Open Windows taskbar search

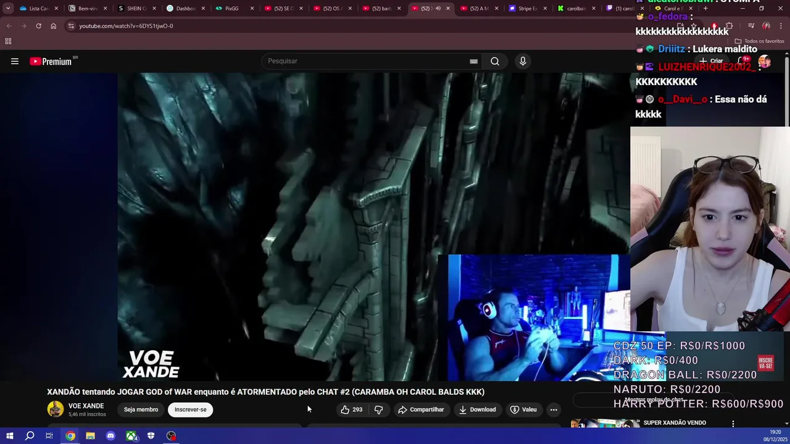click(x=29, y=436)
